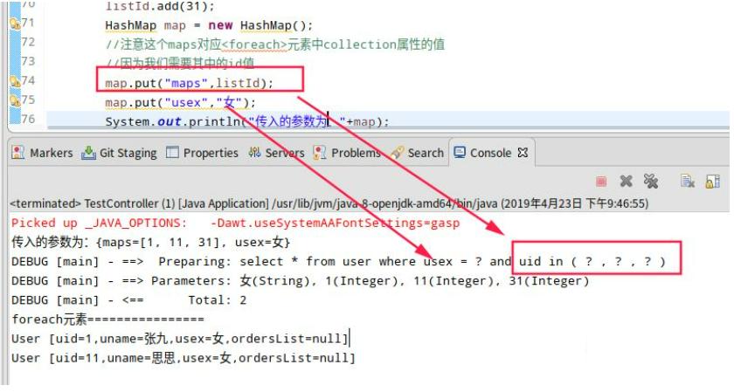Click the warning marker on line 75
The height and width of the screenshot is (392, 734).
tap(15, 100)
